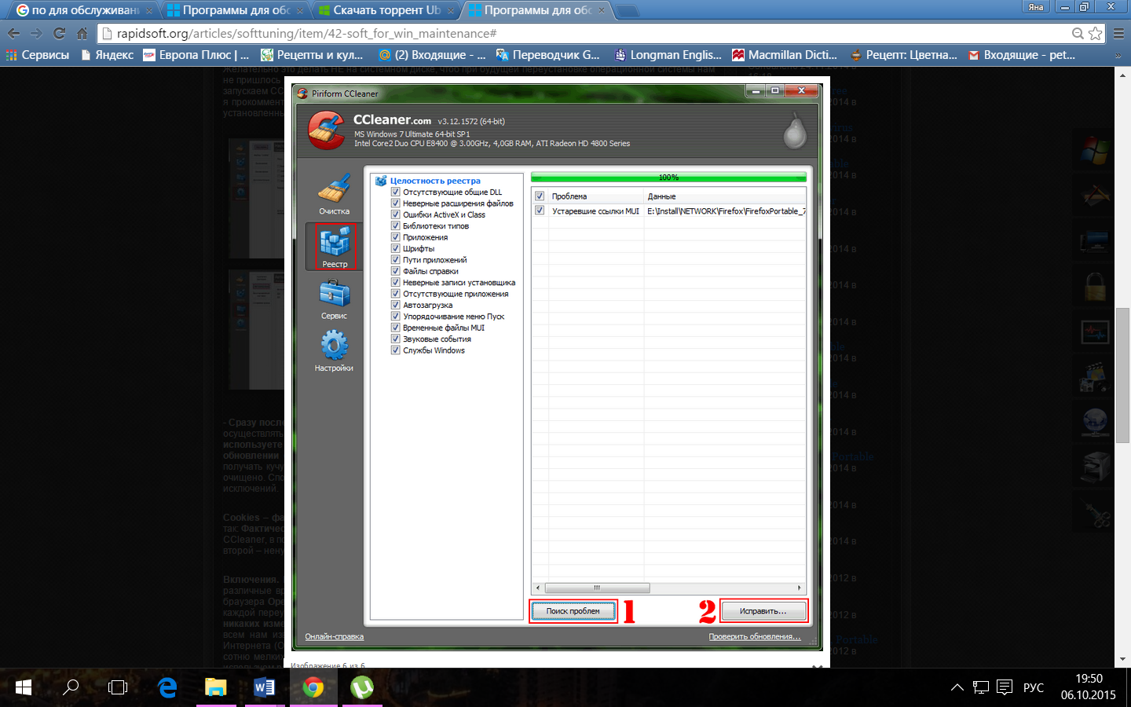This screenshot has width=1131, height=707.
Task: Expand hidden system tray icons
Action: coord(957,687)
